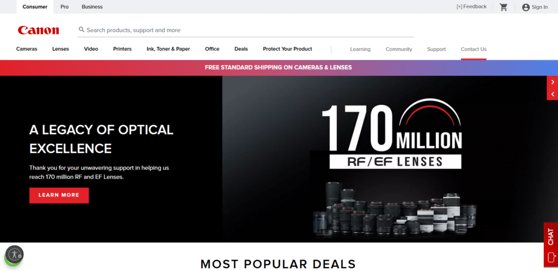
Task: Open the shopping cart
Action: [504, 7]
